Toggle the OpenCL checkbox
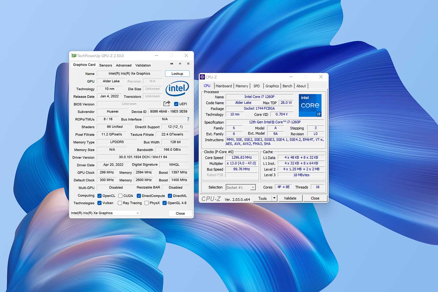438x292 pixels. coord(99,196)
